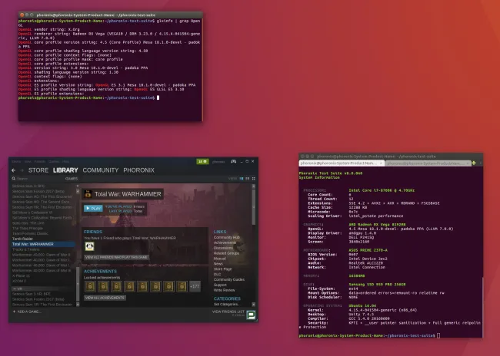Click the Steam library search magnifier icon
This screenshot has width=500, height=356.
[x=14, y=179]
